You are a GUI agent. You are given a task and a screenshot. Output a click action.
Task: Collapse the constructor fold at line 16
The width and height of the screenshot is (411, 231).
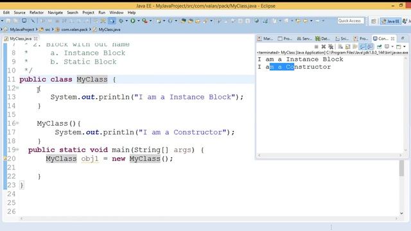pyautogui.click(x=17, y=123)
